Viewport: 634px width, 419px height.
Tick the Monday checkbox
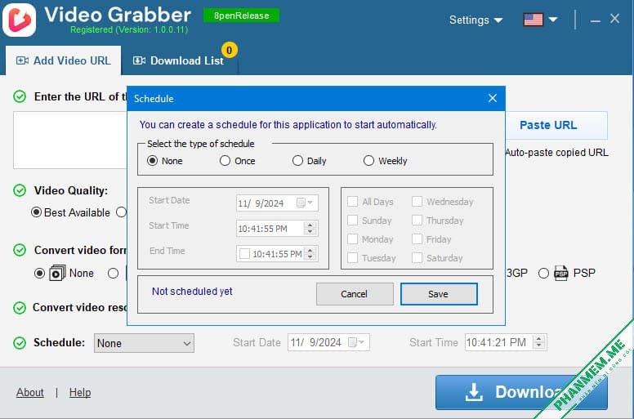point(353,238)
